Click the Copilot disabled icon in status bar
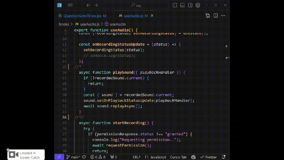Viewport: 284px width, 160px height. [193, 157]
